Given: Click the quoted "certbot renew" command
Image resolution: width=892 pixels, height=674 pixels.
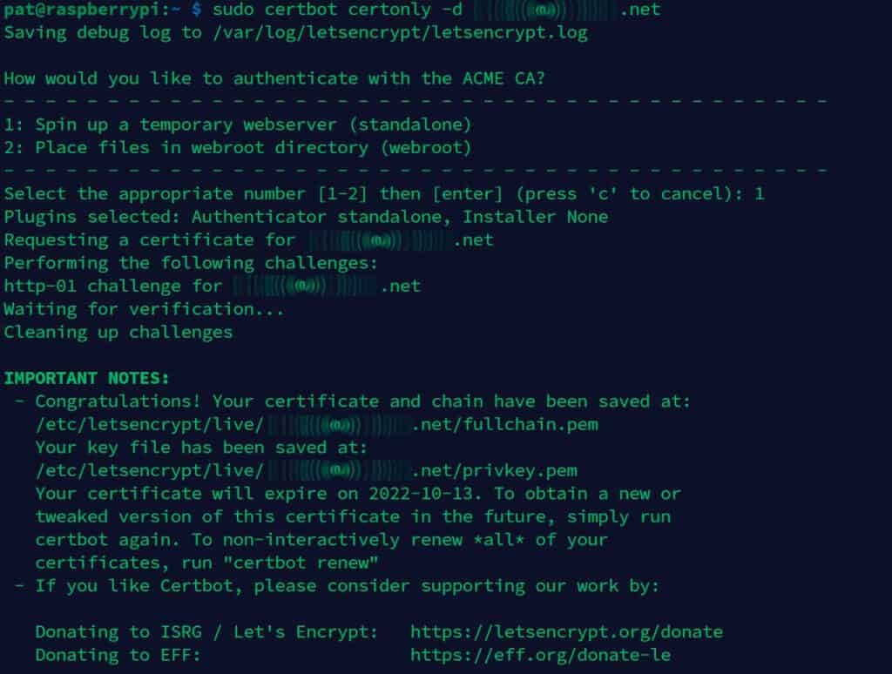Looking at the screenshot, I should [301, 563].
